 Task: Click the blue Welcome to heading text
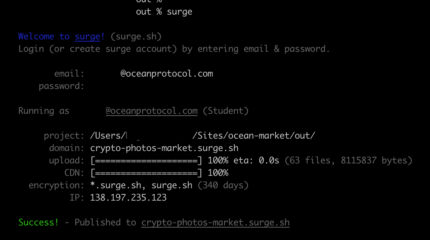44,36
